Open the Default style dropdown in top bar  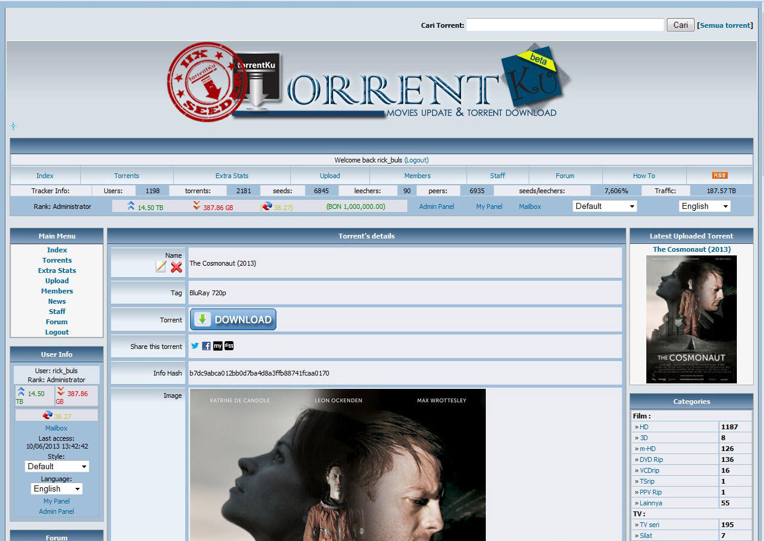605,206
